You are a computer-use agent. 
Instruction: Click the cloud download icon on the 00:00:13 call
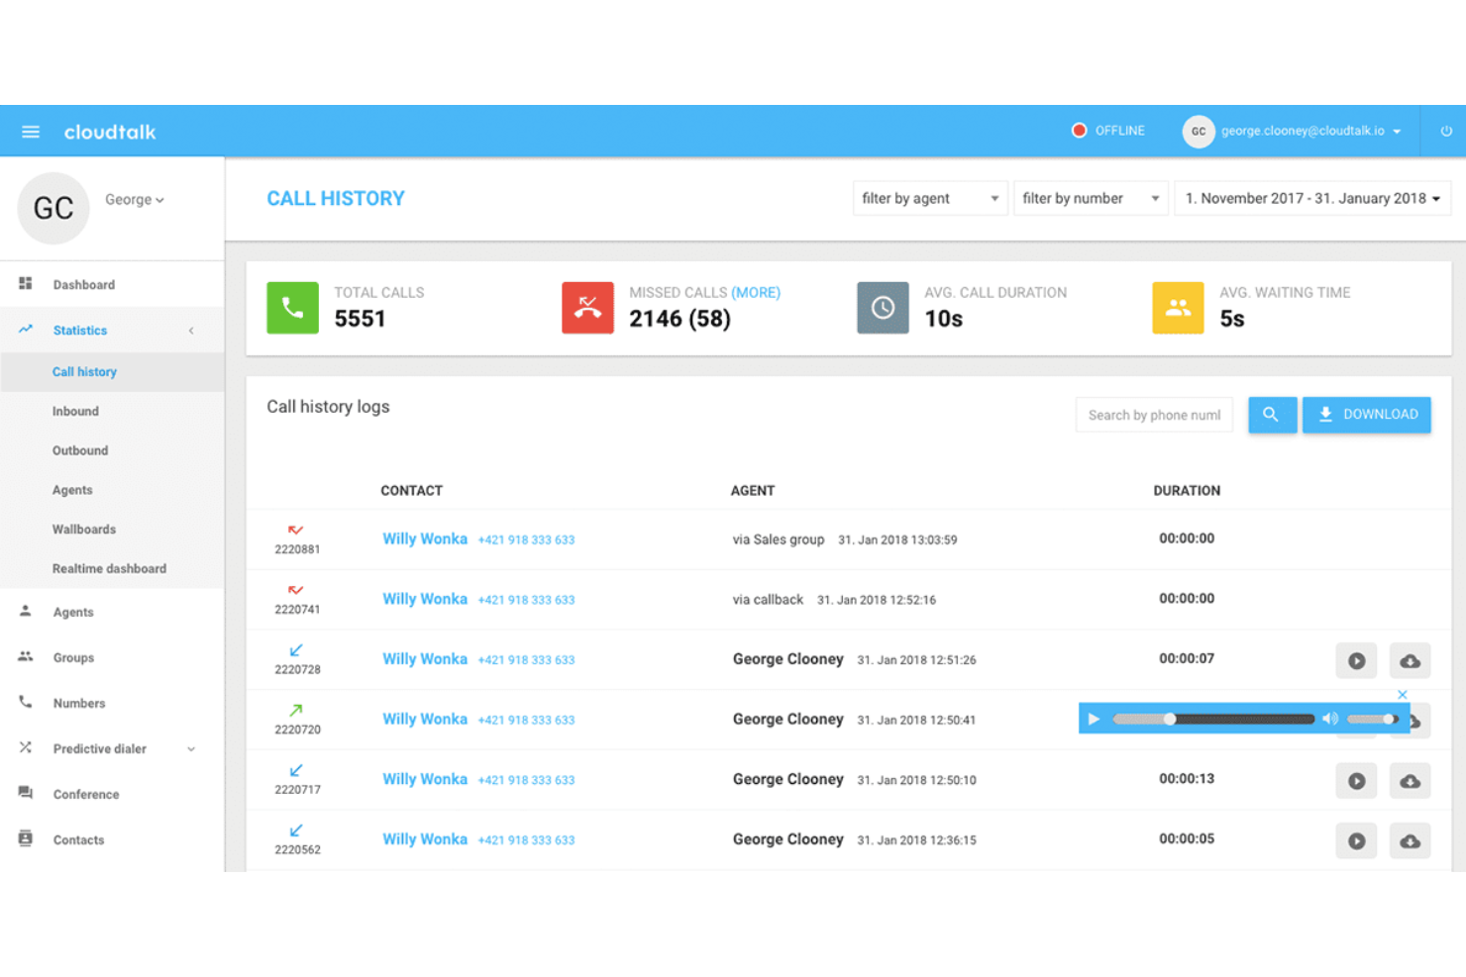(x=1410, y=780)
